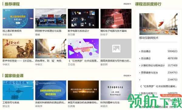Open 西电青年 防疫有我 course thumbnail
Image resolution: width=182 pixels, height=110 pixels.
[x=51, y=48]
